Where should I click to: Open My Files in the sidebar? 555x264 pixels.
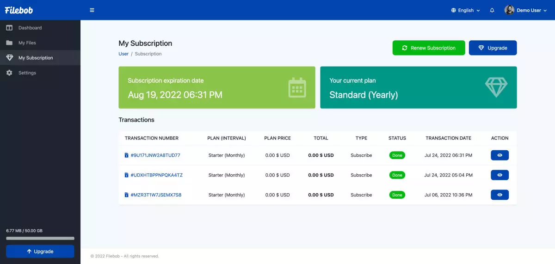click(x=40, y=43)
